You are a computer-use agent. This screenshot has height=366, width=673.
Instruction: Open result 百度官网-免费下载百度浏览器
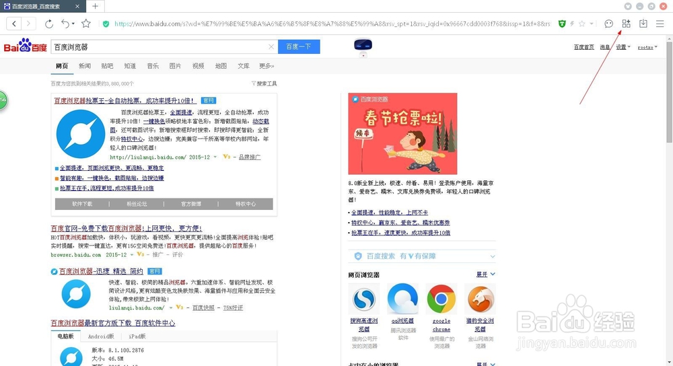127,228
